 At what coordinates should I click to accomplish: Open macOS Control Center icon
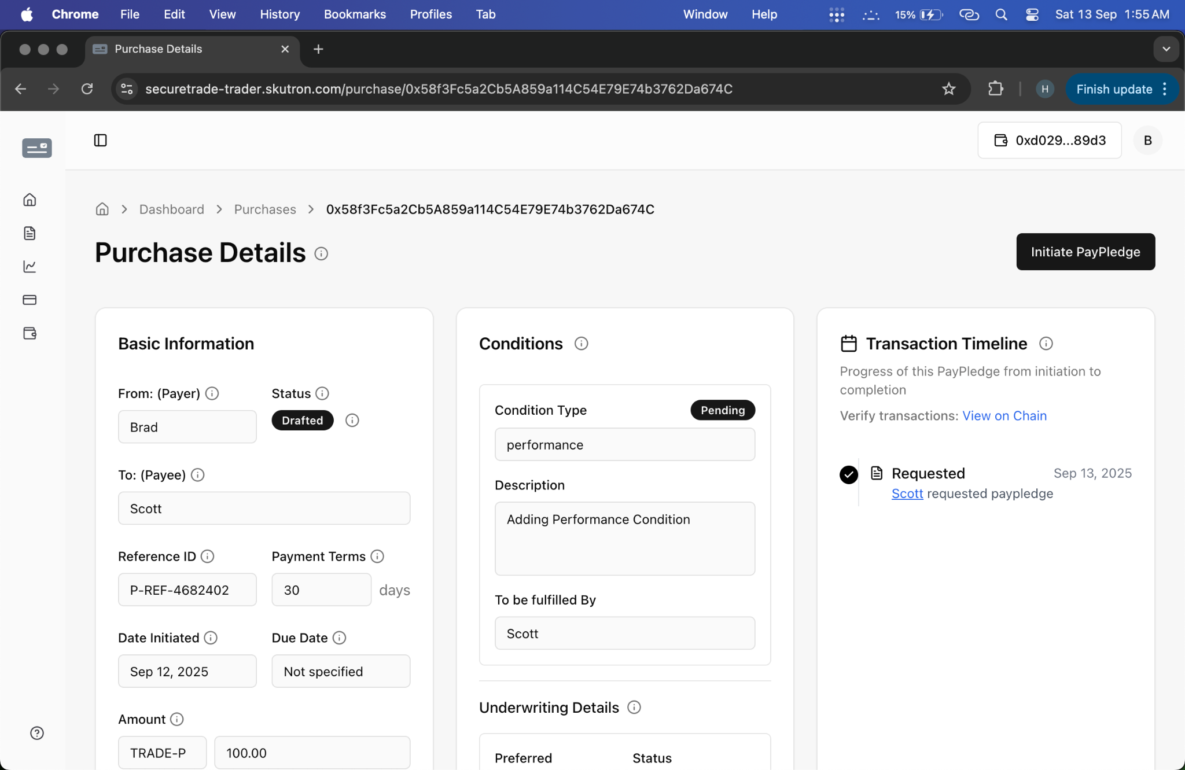(x=1032, y=14)
